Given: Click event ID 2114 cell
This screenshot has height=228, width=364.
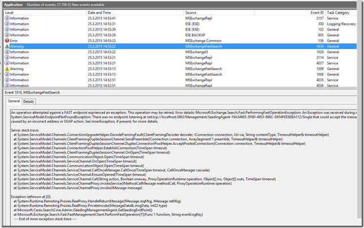Looking at the screenshot, I should click(x=320, y=58).
